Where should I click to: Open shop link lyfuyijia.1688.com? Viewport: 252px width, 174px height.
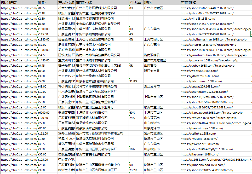(x=199, y=139)
